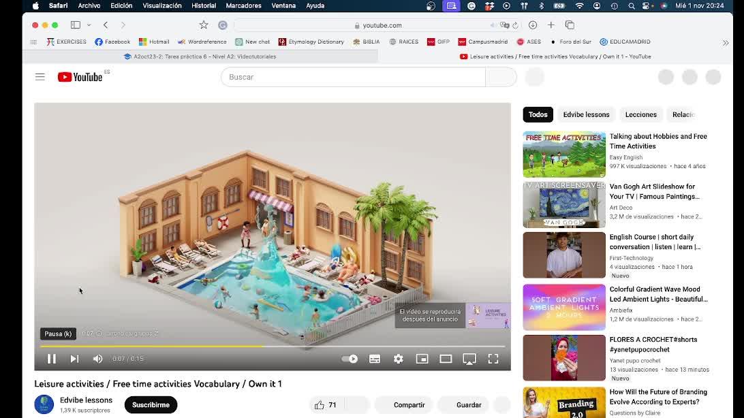This screenshot has height=418, width=744.
Task: Click the Suscribirme button
Action: [x=151, y=405]
